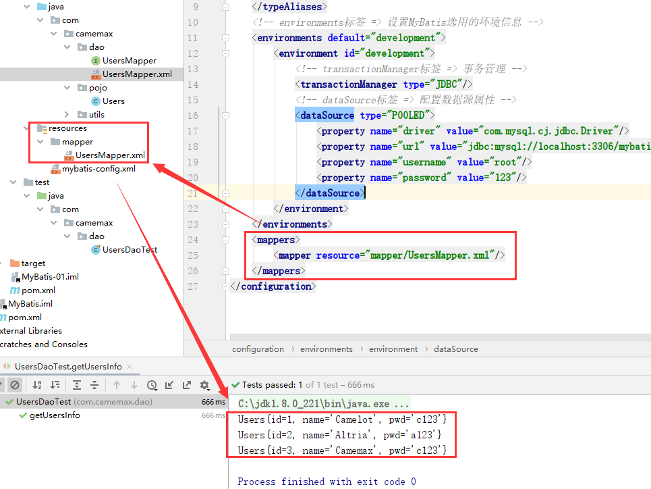Click the environment breadcrumb
Screen dimensions: 651x489
[x=393, y=349]
